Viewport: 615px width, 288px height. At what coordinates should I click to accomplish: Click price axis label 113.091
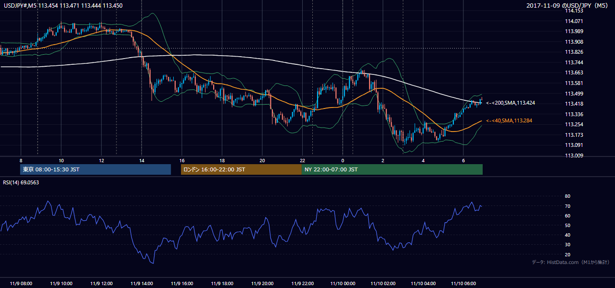click(x=574, y=145)
